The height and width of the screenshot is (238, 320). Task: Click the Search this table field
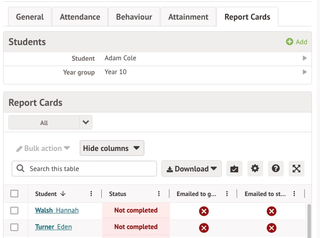[90, 169]
